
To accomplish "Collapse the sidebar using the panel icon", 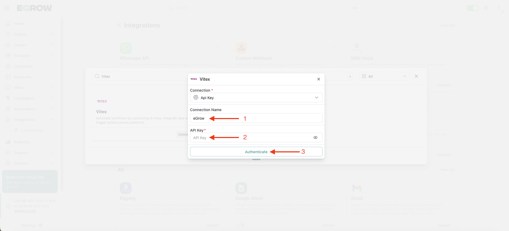I will tap(6, 8).
